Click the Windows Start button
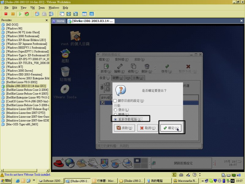 tap(6, 181)
